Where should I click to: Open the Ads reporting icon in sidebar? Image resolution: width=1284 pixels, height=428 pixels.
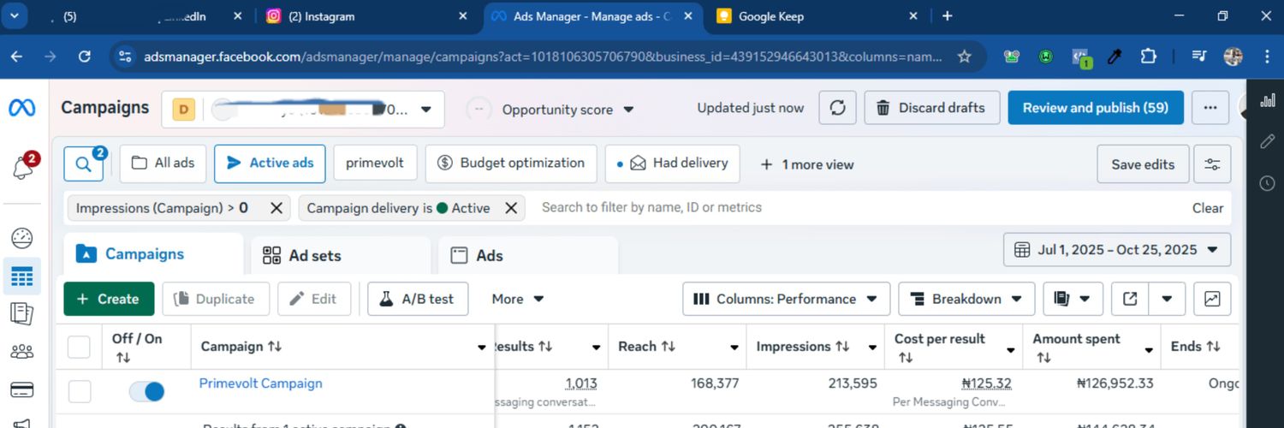point(22,313)
